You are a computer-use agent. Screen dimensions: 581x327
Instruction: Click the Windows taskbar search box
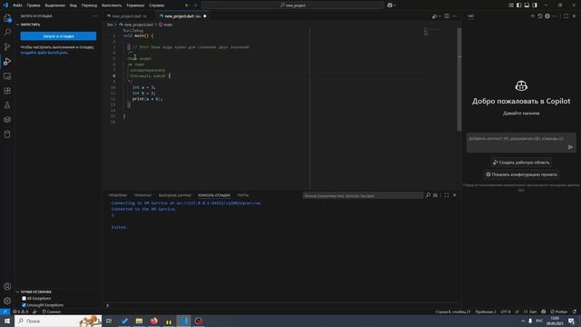click(x=58, y=321)
